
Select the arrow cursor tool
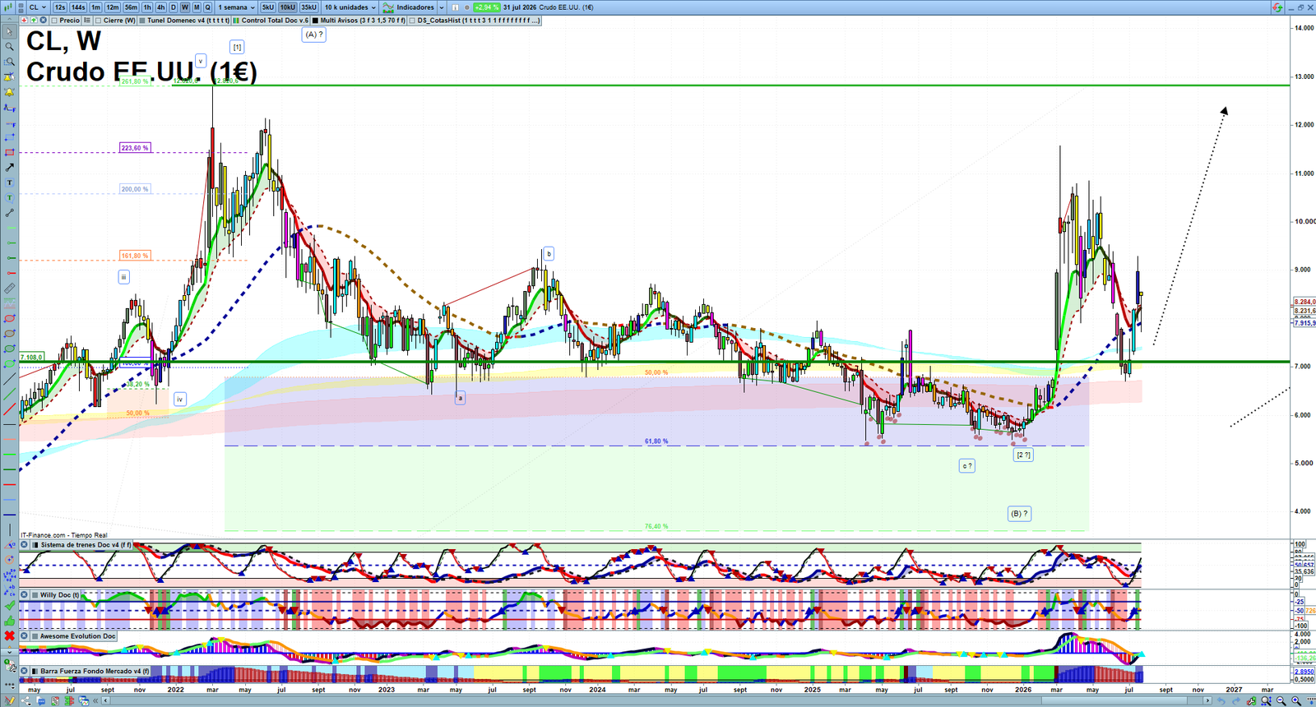click(x=10, y=32)
